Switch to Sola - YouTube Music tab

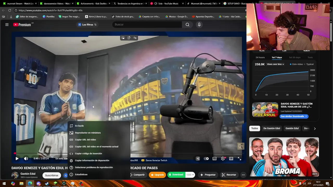tap(166, 4)
